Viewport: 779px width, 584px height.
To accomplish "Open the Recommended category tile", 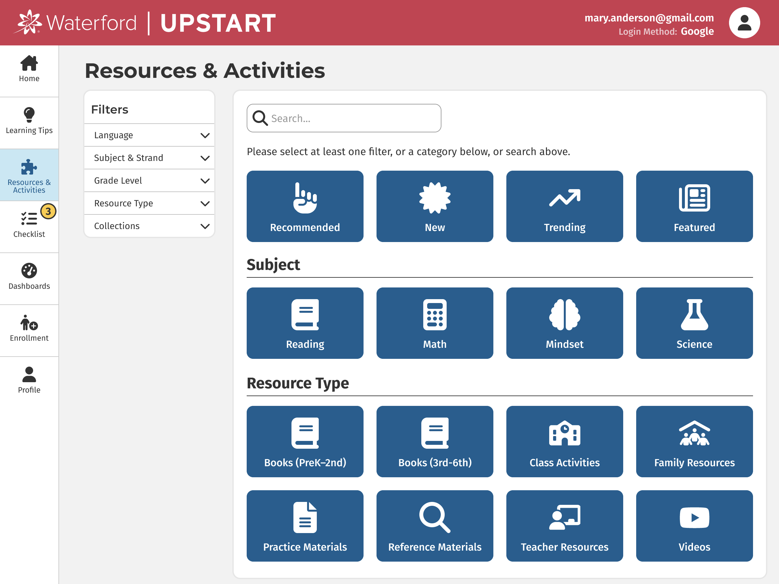I will click(x=305, y=206).
